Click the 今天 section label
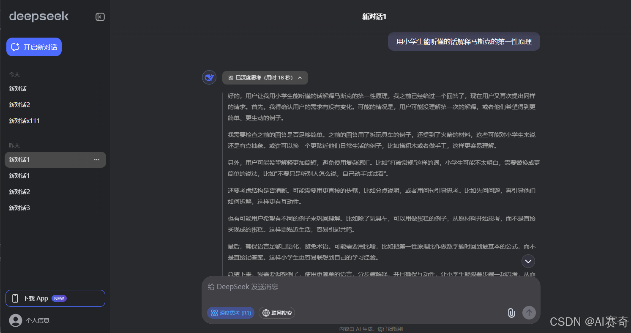The height and width of the screenshot is (333, 631). point(14,74)
